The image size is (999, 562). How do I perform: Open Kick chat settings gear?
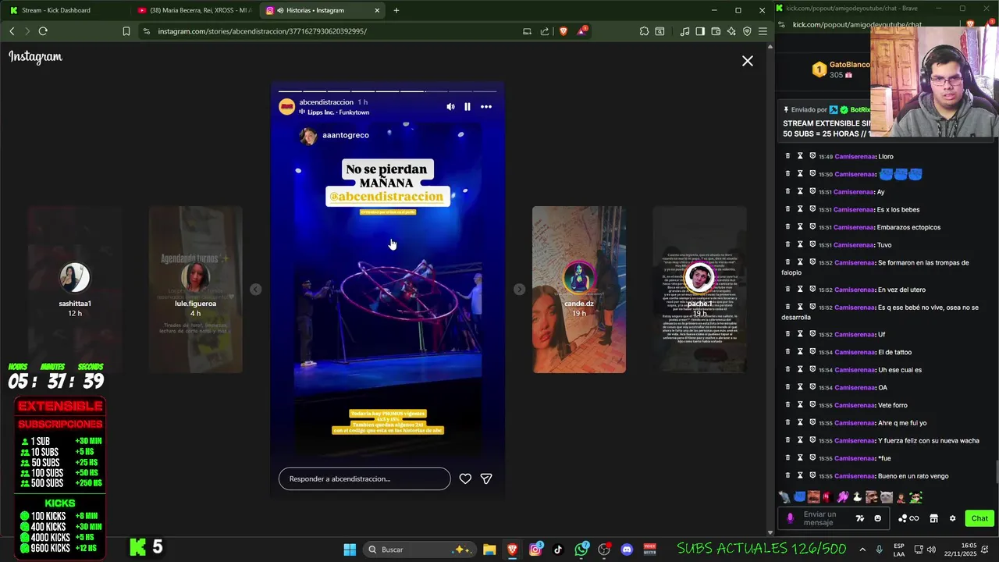pyautogui.click(x=952, y=518)
